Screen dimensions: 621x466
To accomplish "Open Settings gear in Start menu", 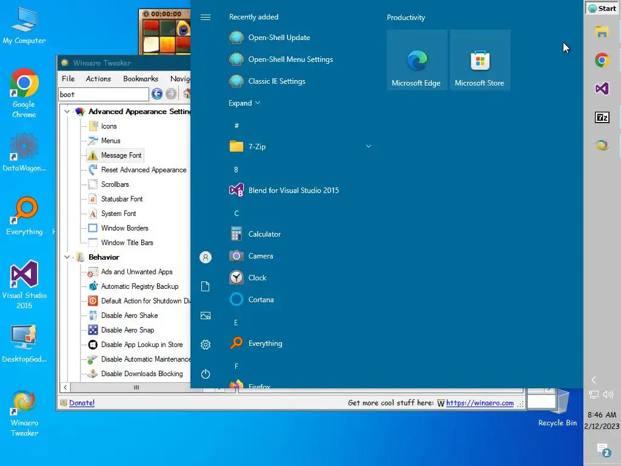I will click(x=206, y=345).
